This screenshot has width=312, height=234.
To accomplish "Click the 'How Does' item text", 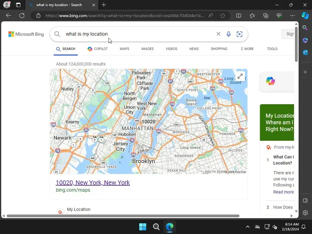I will (x=283, y=207).
